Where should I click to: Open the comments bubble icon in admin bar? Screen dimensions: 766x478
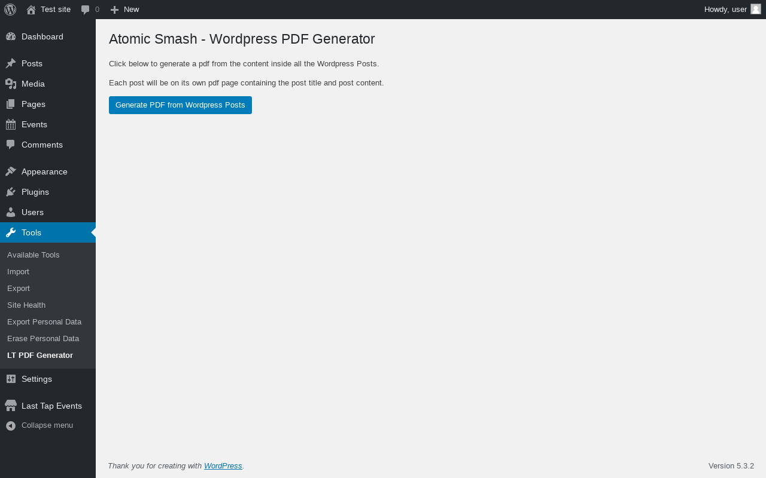pos(86,10)
